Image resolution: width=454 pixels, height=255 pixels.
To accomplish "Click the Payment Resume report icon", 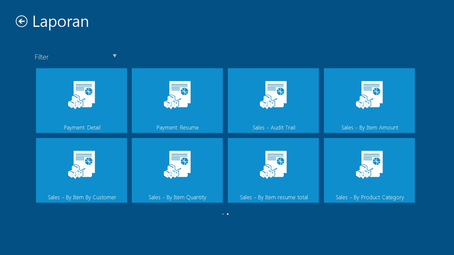I will click(177, 95).
